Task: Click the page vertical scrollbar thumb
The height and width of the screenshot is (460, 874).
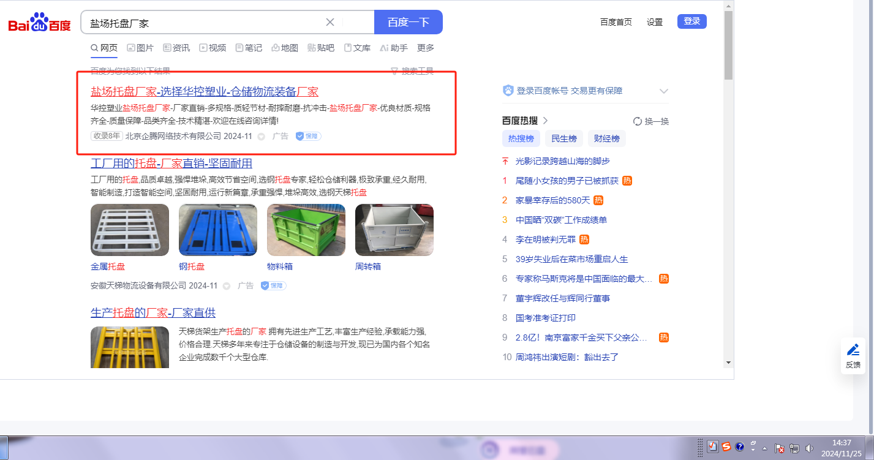Action: 728,45
